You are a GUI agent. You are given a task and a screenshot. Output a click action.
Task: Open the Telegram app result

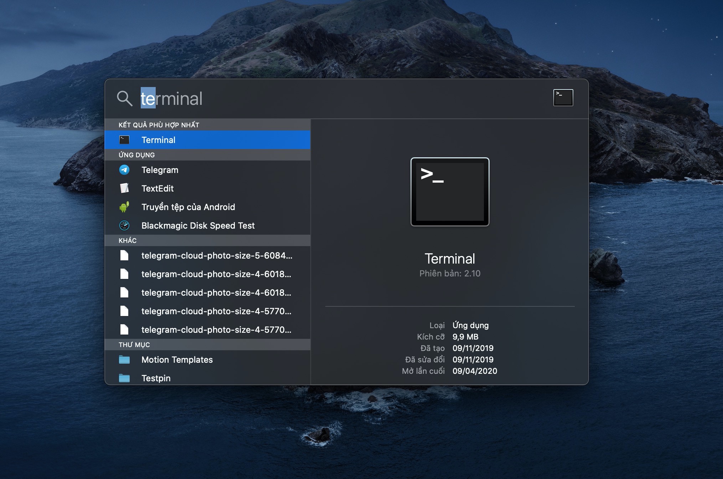click(207, 170)
